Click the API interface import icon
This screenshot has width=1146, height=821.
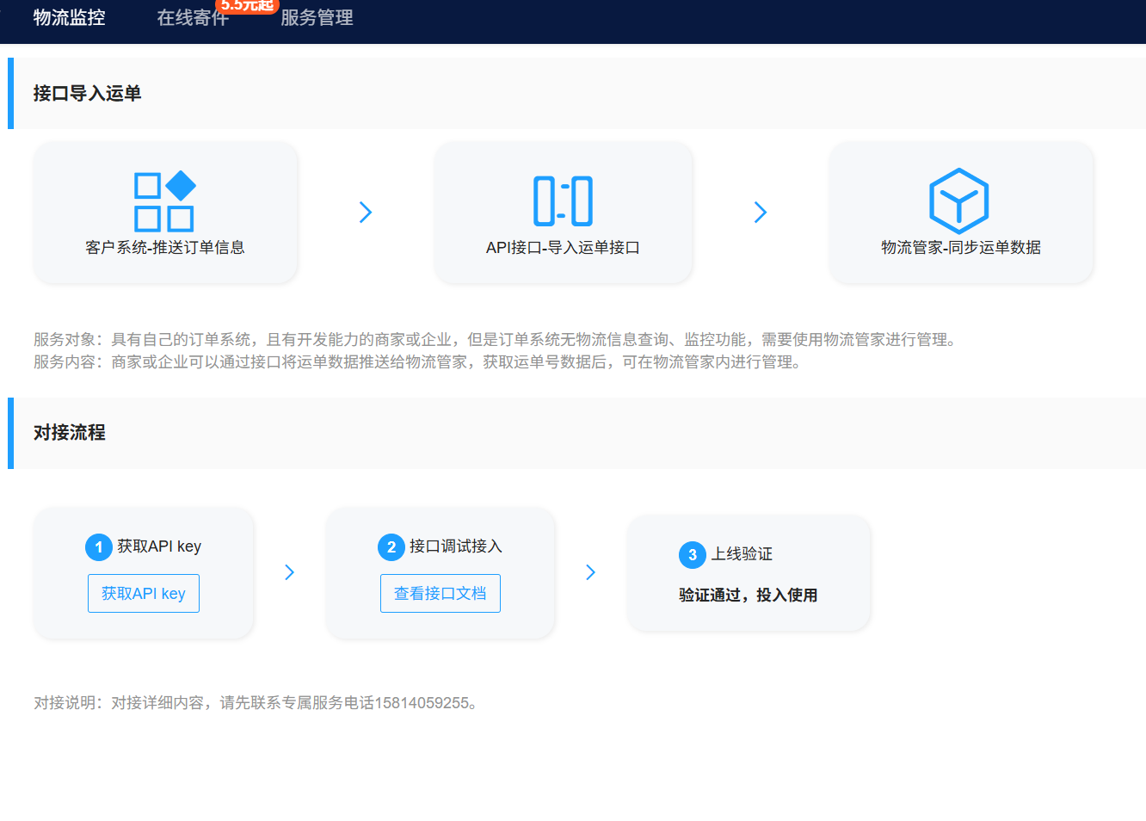coord(563,201)
